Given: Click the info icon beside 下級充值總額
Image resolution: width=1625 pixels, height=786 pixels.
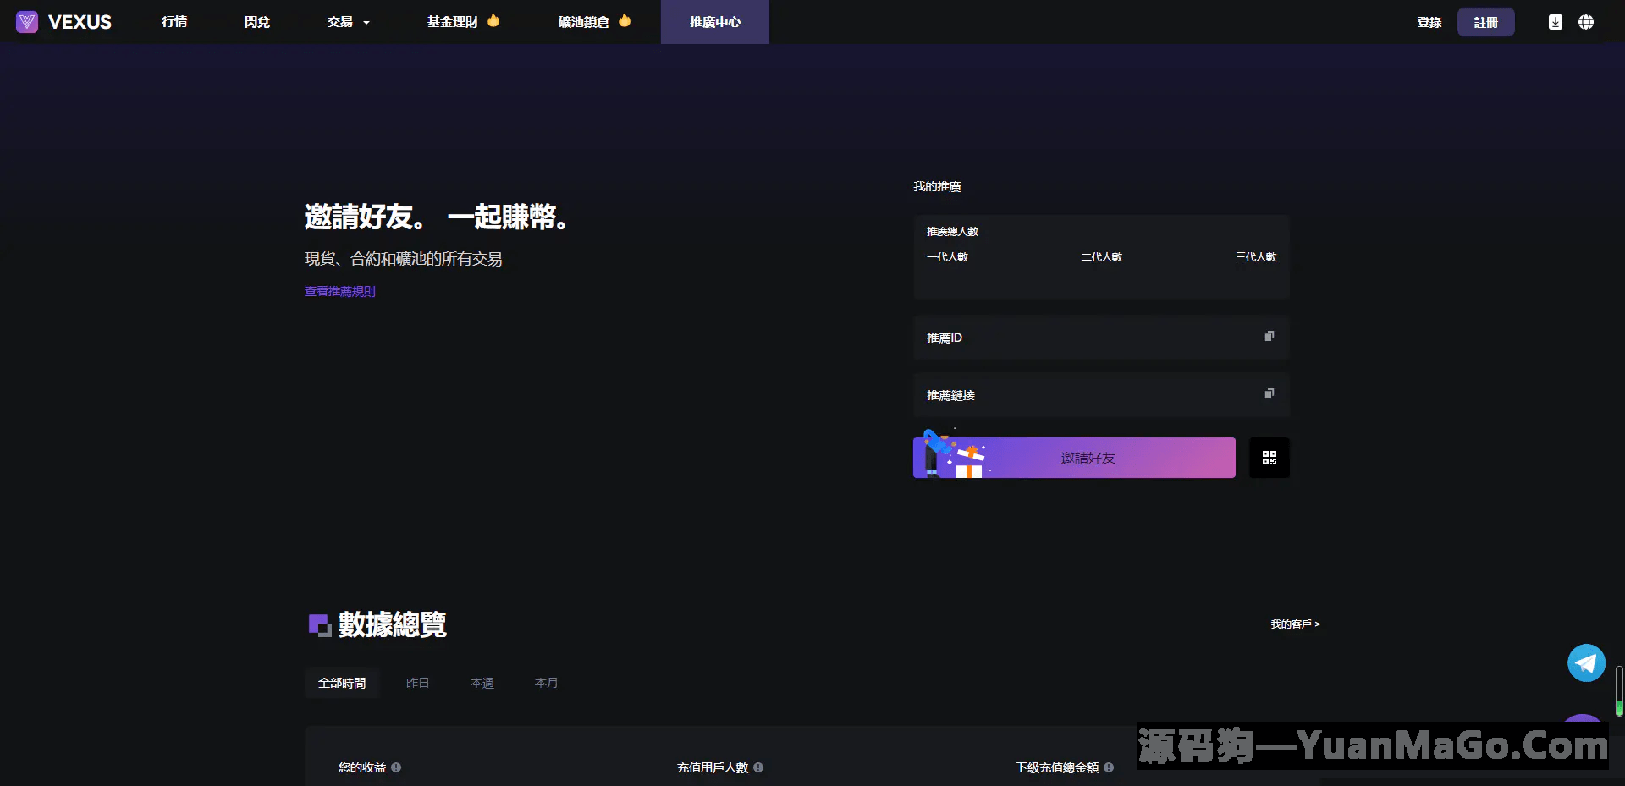Looking at the screenshot, I should tap(1110, 767).
